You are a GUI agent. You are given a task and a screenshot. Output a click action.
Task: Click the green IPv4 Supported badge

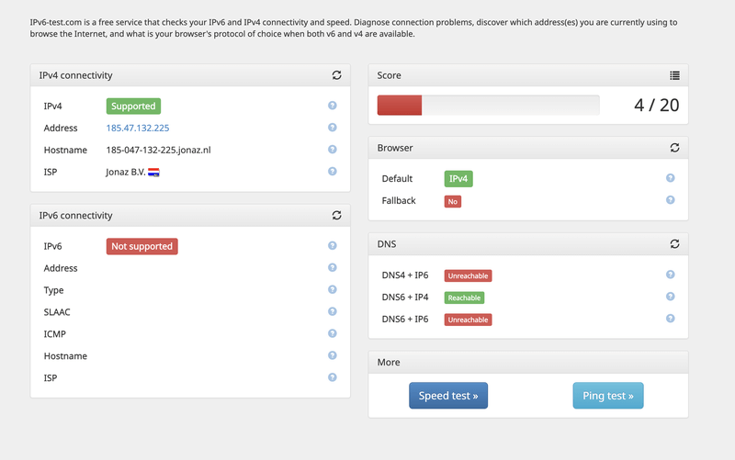pyautogui.click(x=133, y=107)
